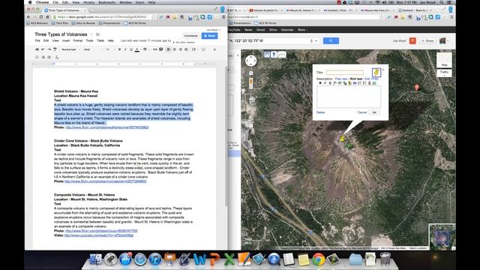Toggle Bold in Docs toolbar
The image size is (480, 270).
[119, 49]
